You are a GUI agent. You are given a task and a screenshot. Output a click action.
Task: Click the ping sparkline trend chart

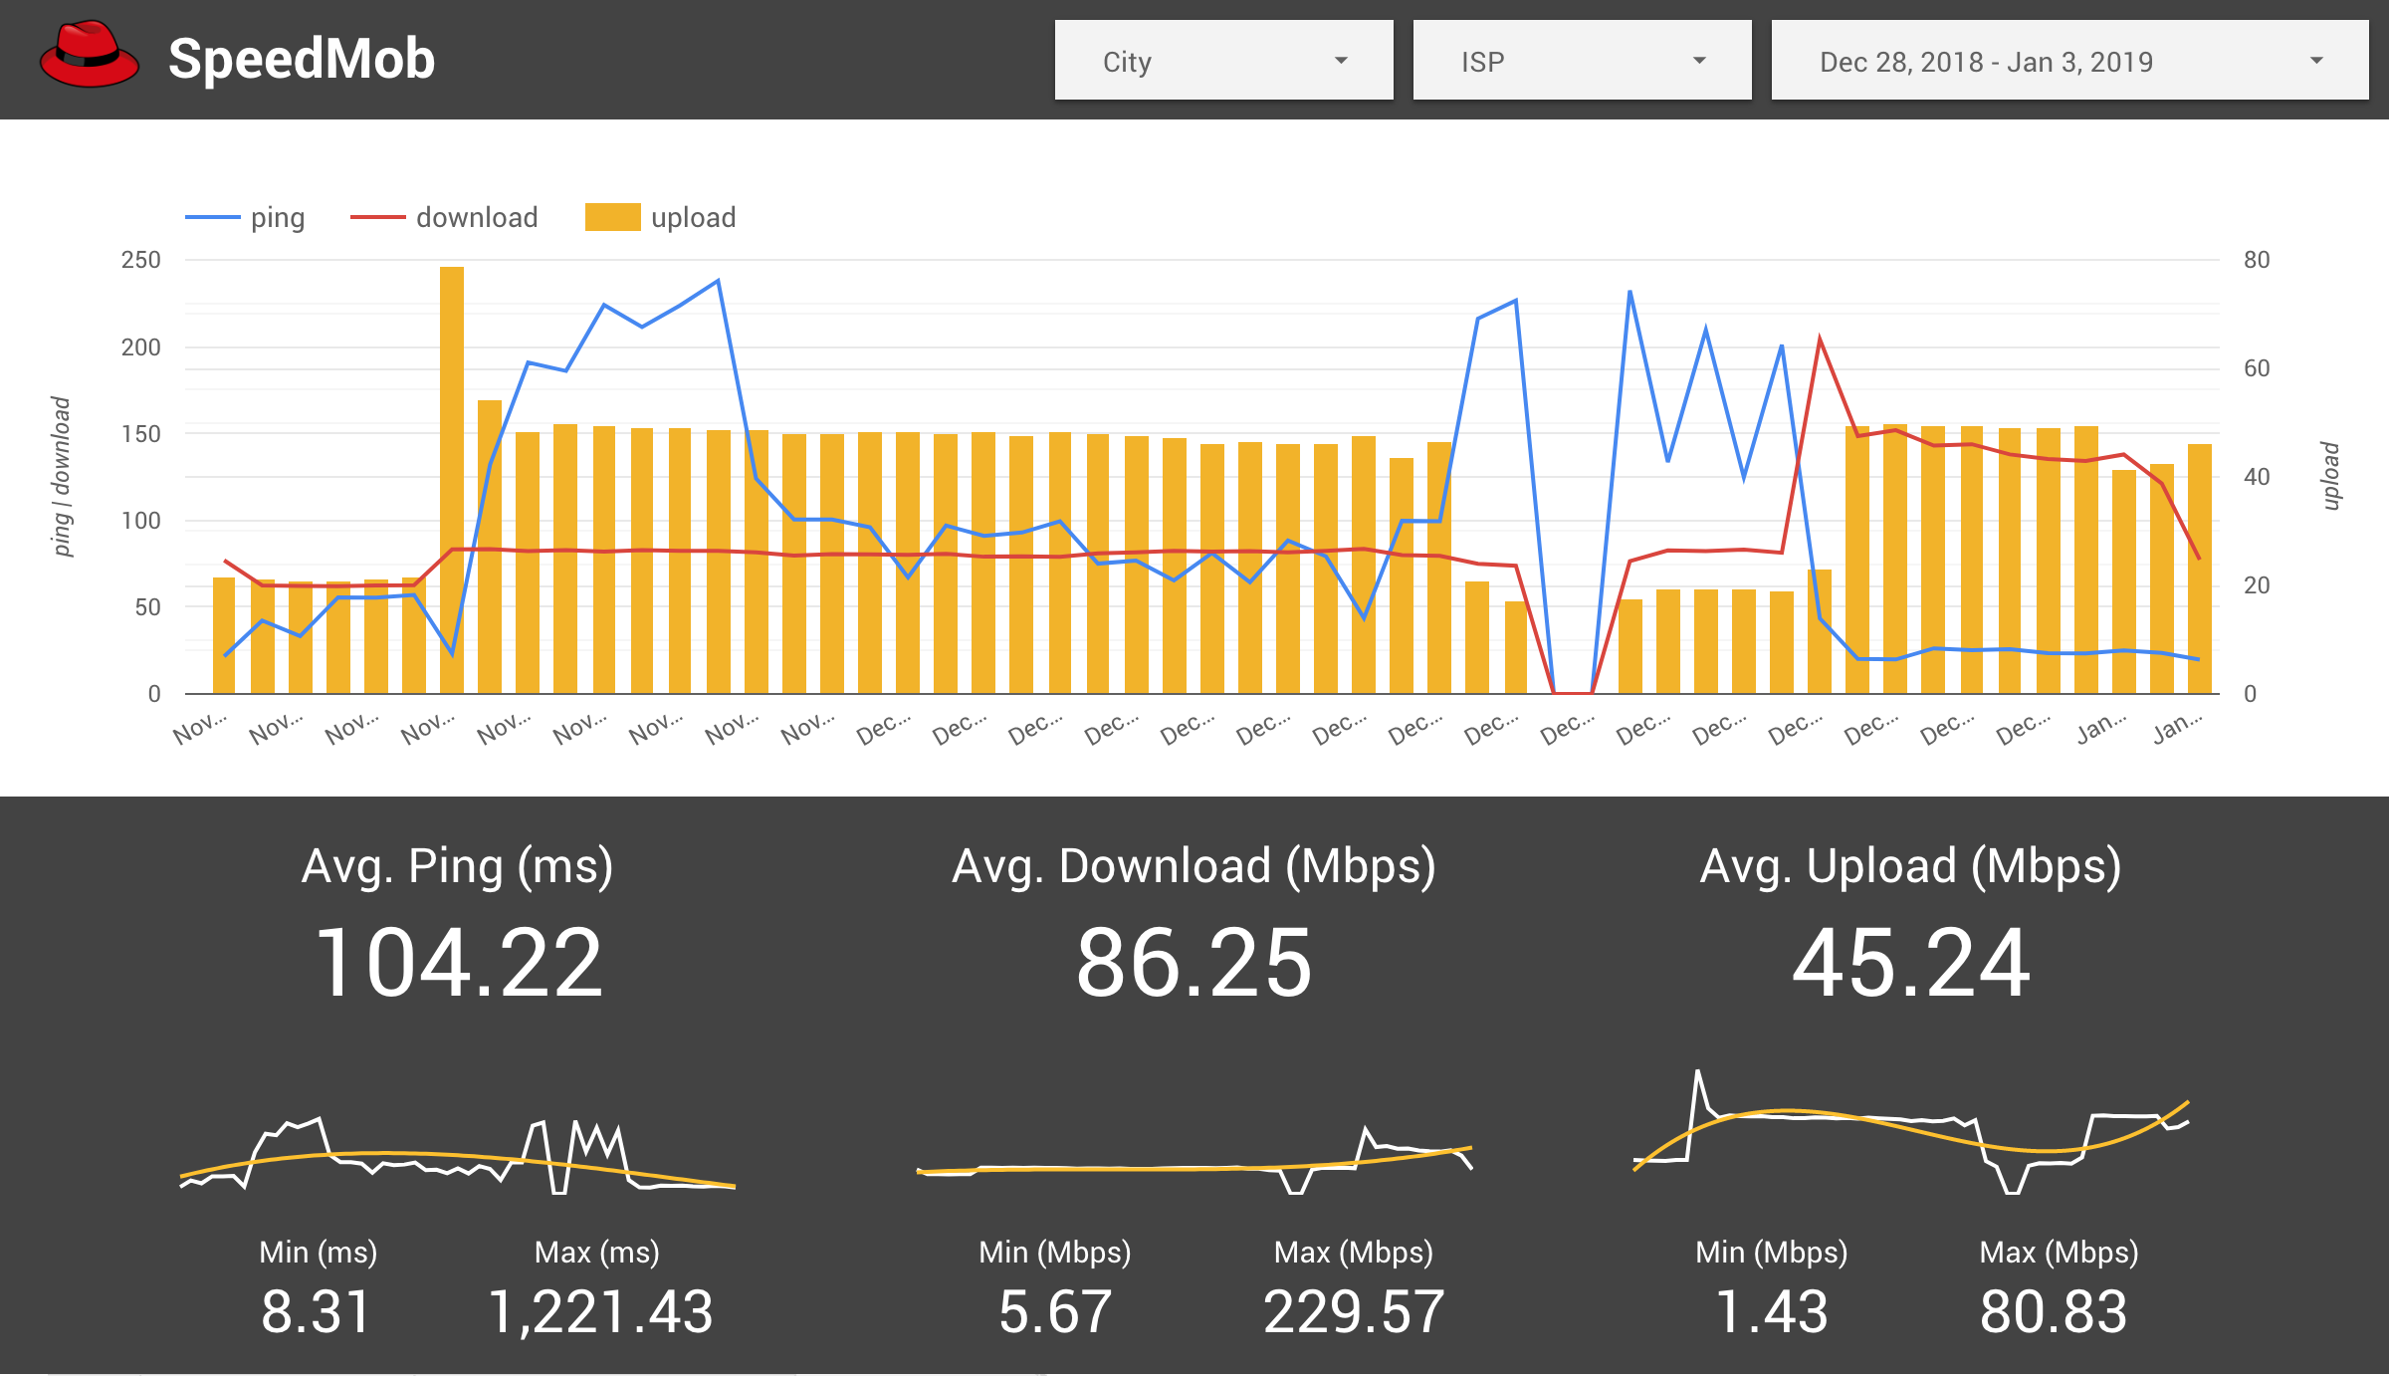pyautogui.click(x=458, y=1155)
